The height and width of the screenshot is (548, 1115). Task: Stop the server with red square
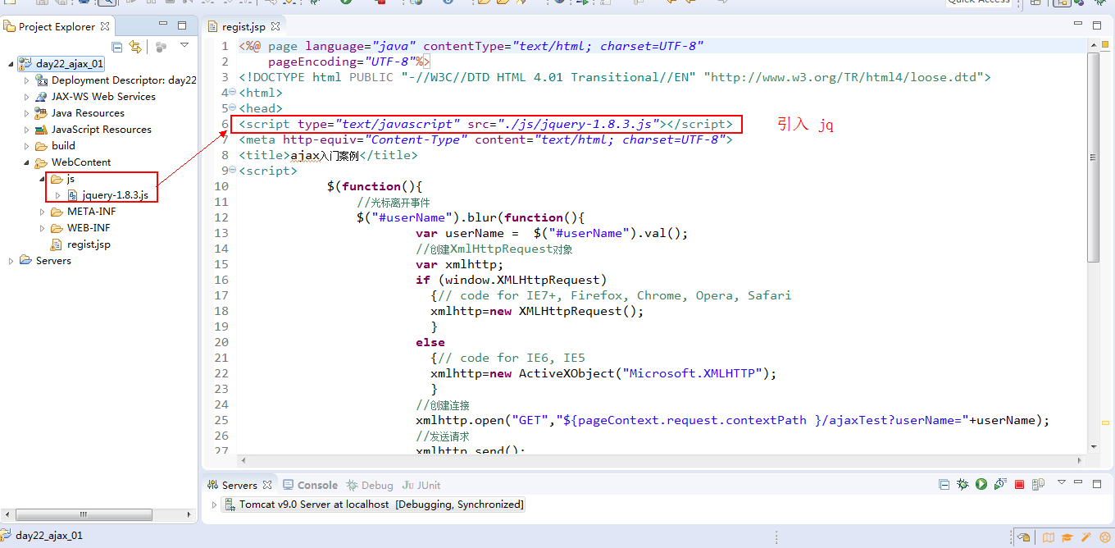[1019, 485]
